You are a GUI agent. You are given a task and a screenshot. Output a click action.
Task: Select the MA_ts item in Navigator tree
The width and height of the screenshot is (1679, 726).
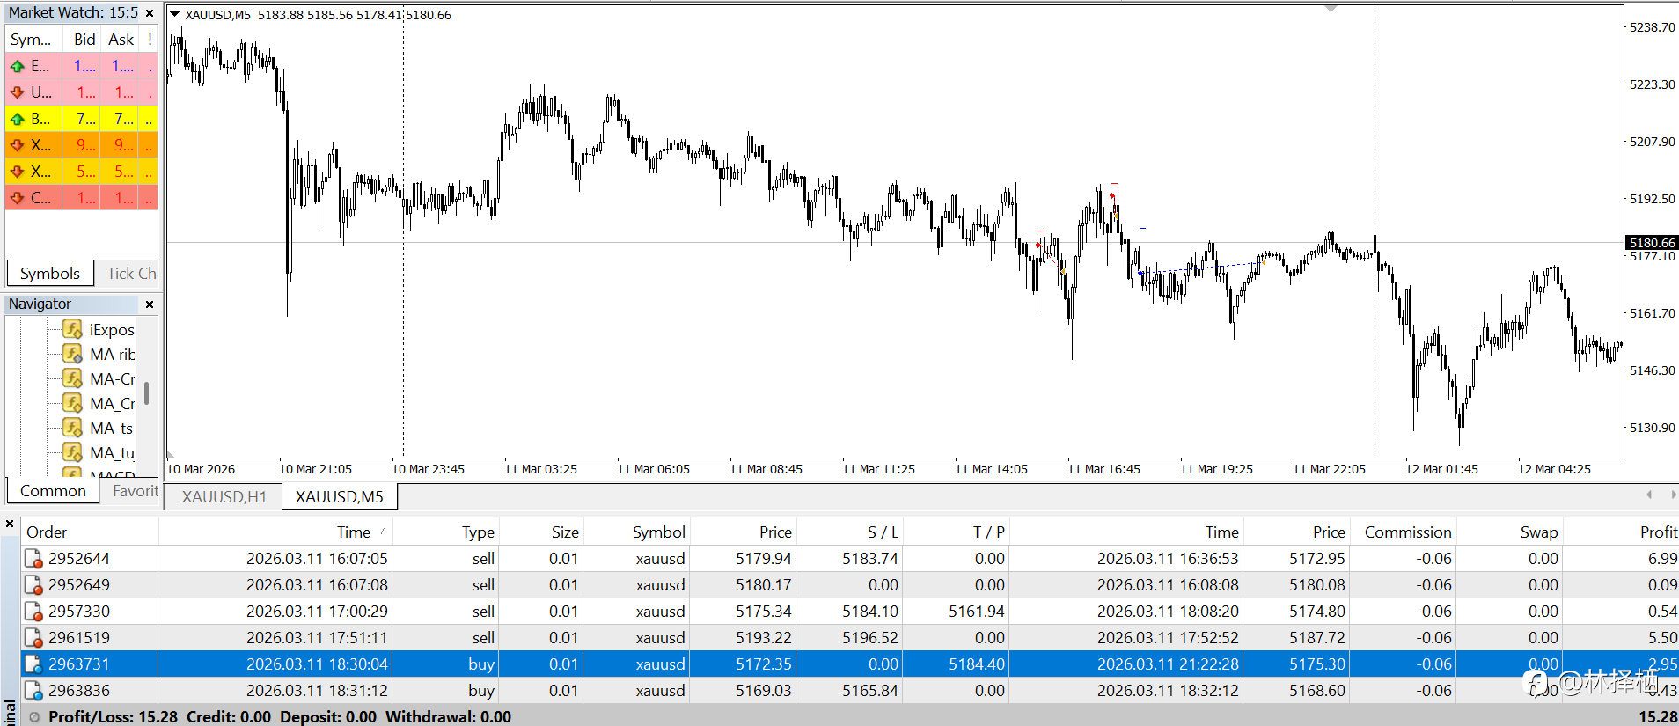tap(112, 429)
